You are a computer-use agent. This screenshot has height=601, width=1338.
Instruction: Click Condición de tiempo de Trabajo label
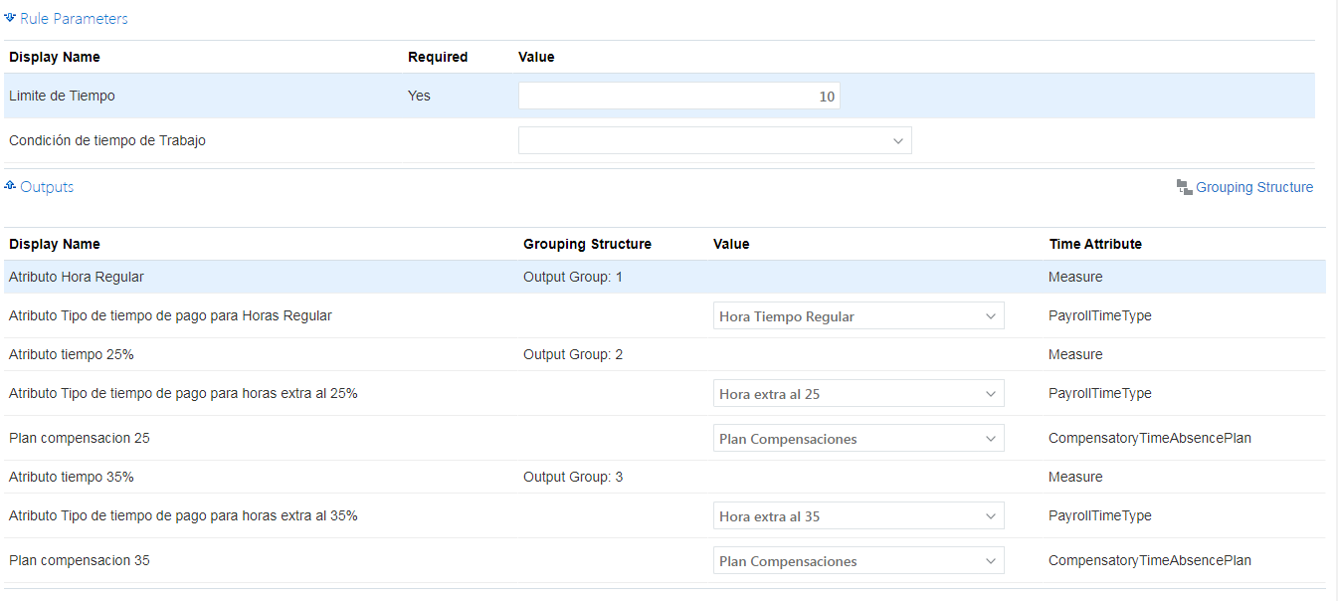pos(107,140)
